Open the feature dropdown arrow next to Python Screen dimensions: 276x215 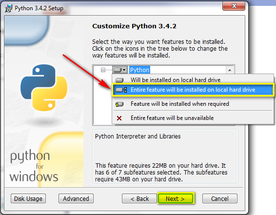click(124, 70)
